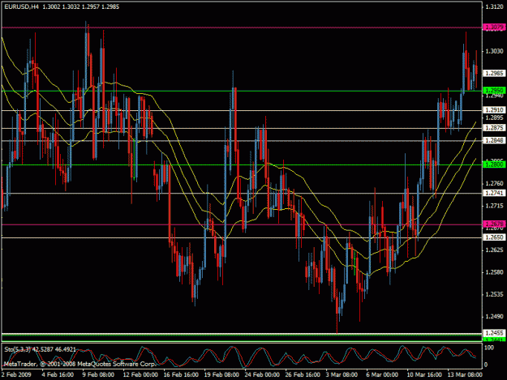Click the 1.2625 price scale value
Screen dimensions: 507x380
[494, 250]
